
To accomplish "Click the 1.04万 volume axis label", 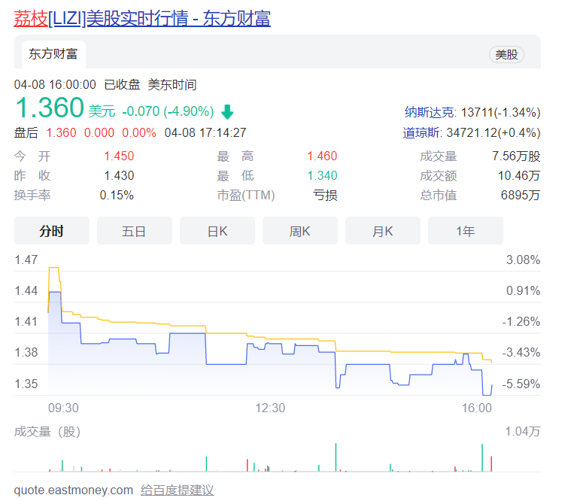I will coord(523,432).
